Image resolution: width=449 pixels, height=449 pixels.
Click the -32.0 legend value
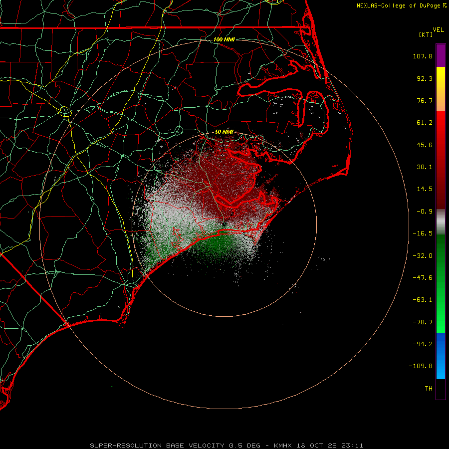[x=423, y=256]
